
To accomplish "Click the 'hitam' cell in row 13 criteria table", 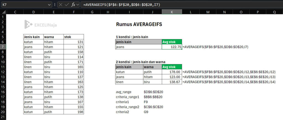I will (153, 77).
